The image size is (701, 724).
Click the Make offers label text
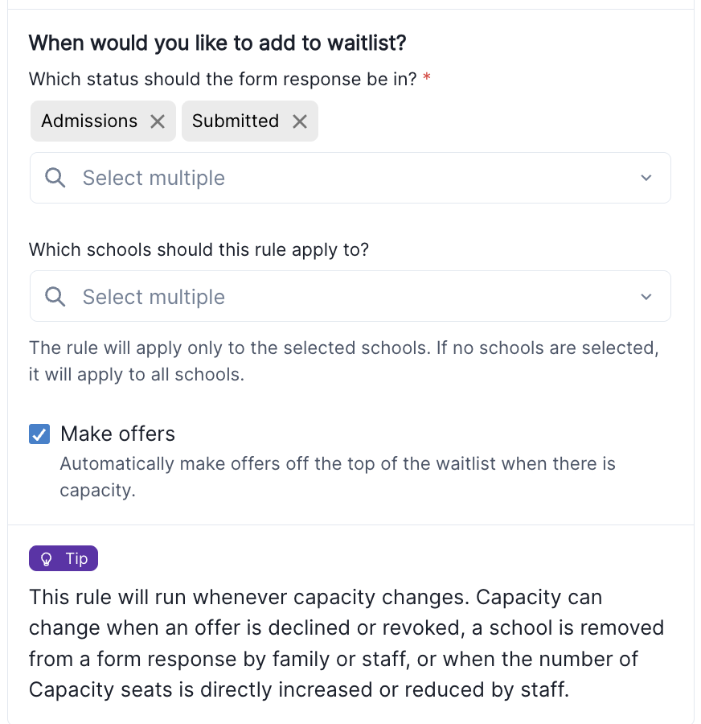pos(117,434)
